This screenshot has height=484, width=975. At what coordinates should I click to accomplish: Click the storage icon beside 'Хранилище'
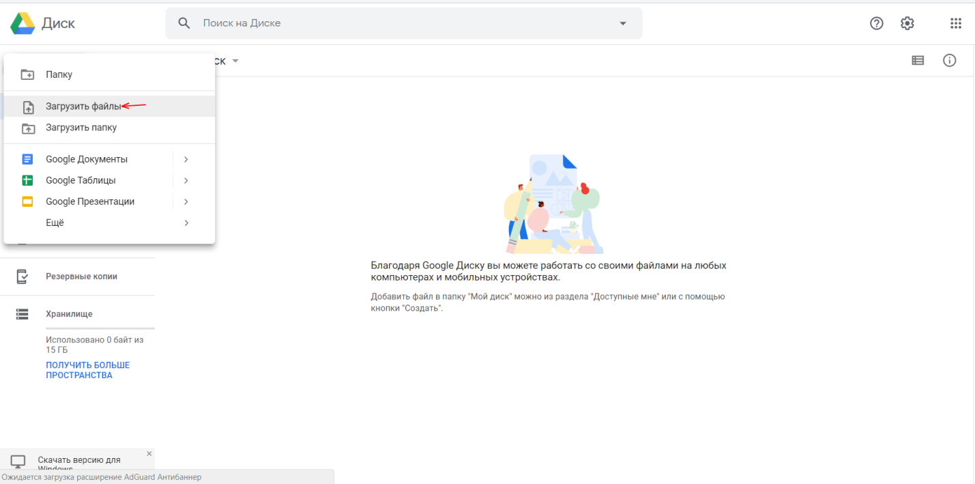(x=23, y=314)
